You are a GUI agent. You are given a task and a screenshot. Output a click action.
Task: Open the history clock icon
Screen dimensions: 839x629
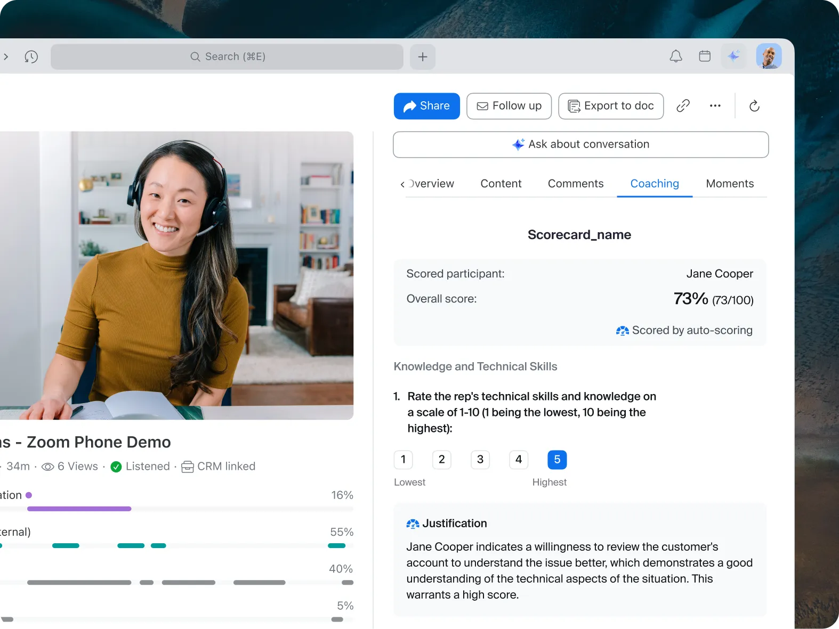click(x=31, y=56)
